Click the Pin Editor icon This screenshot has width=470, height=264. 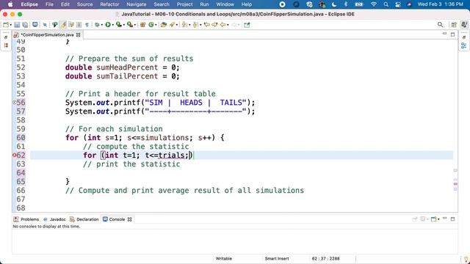tap(247, 25)
